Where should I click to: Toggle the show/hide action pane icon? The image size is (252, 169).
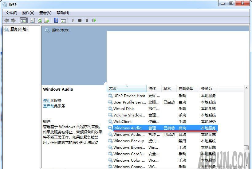coord(63,20)
